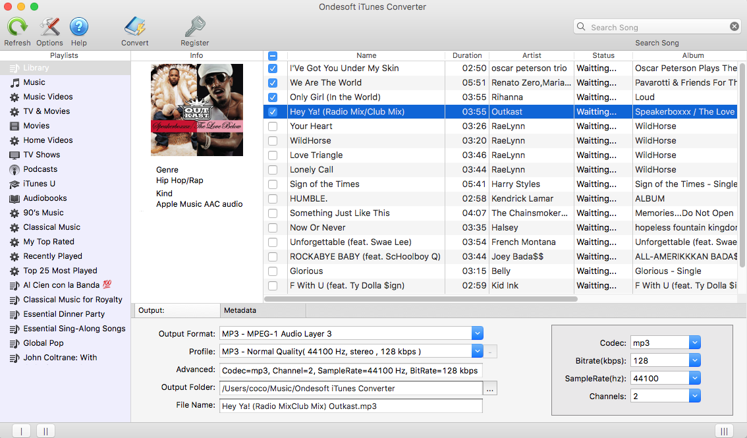Viewport: 747px width, 438px height.
Task: Check the box for "Your Heart"
Action: point(273,126)
